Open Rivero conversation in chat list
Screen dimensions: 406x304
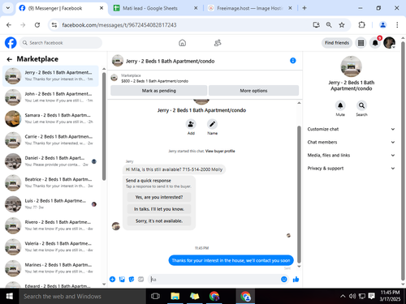50,225
